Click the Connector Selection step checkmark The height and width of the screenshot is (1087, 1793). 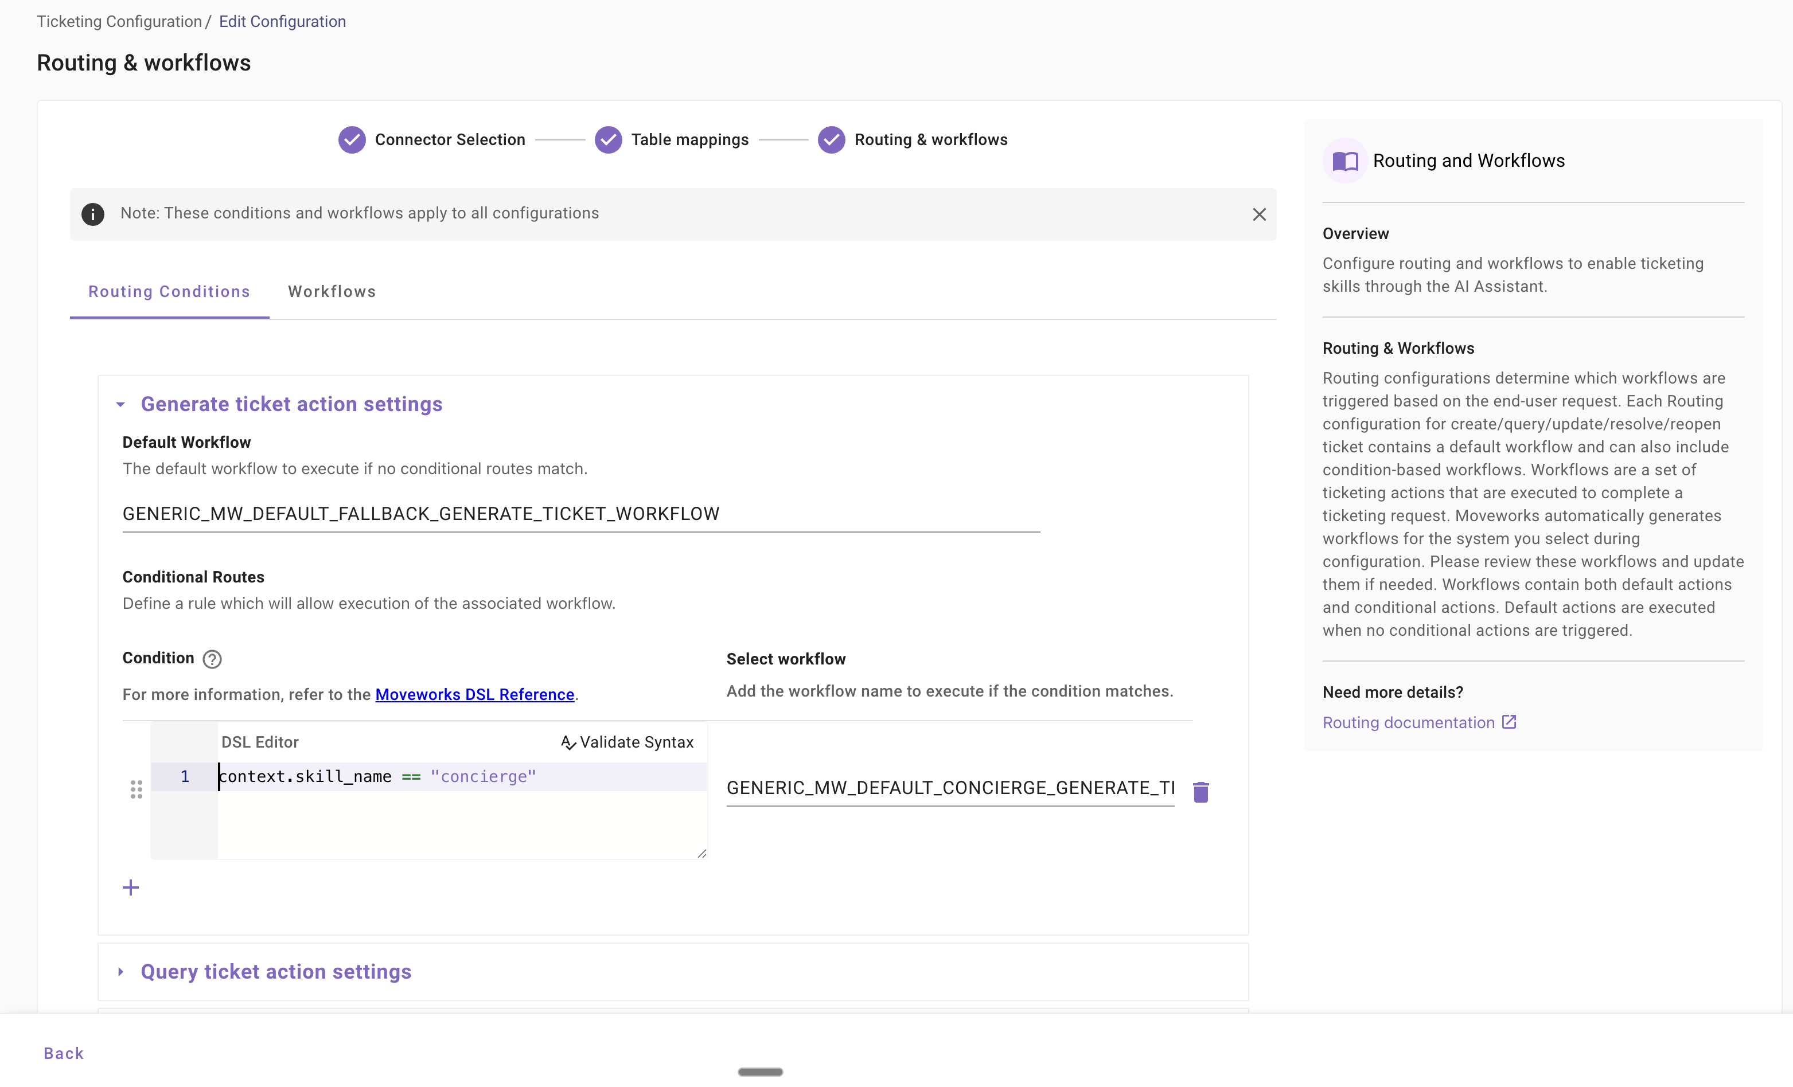(x=352, y=140)
